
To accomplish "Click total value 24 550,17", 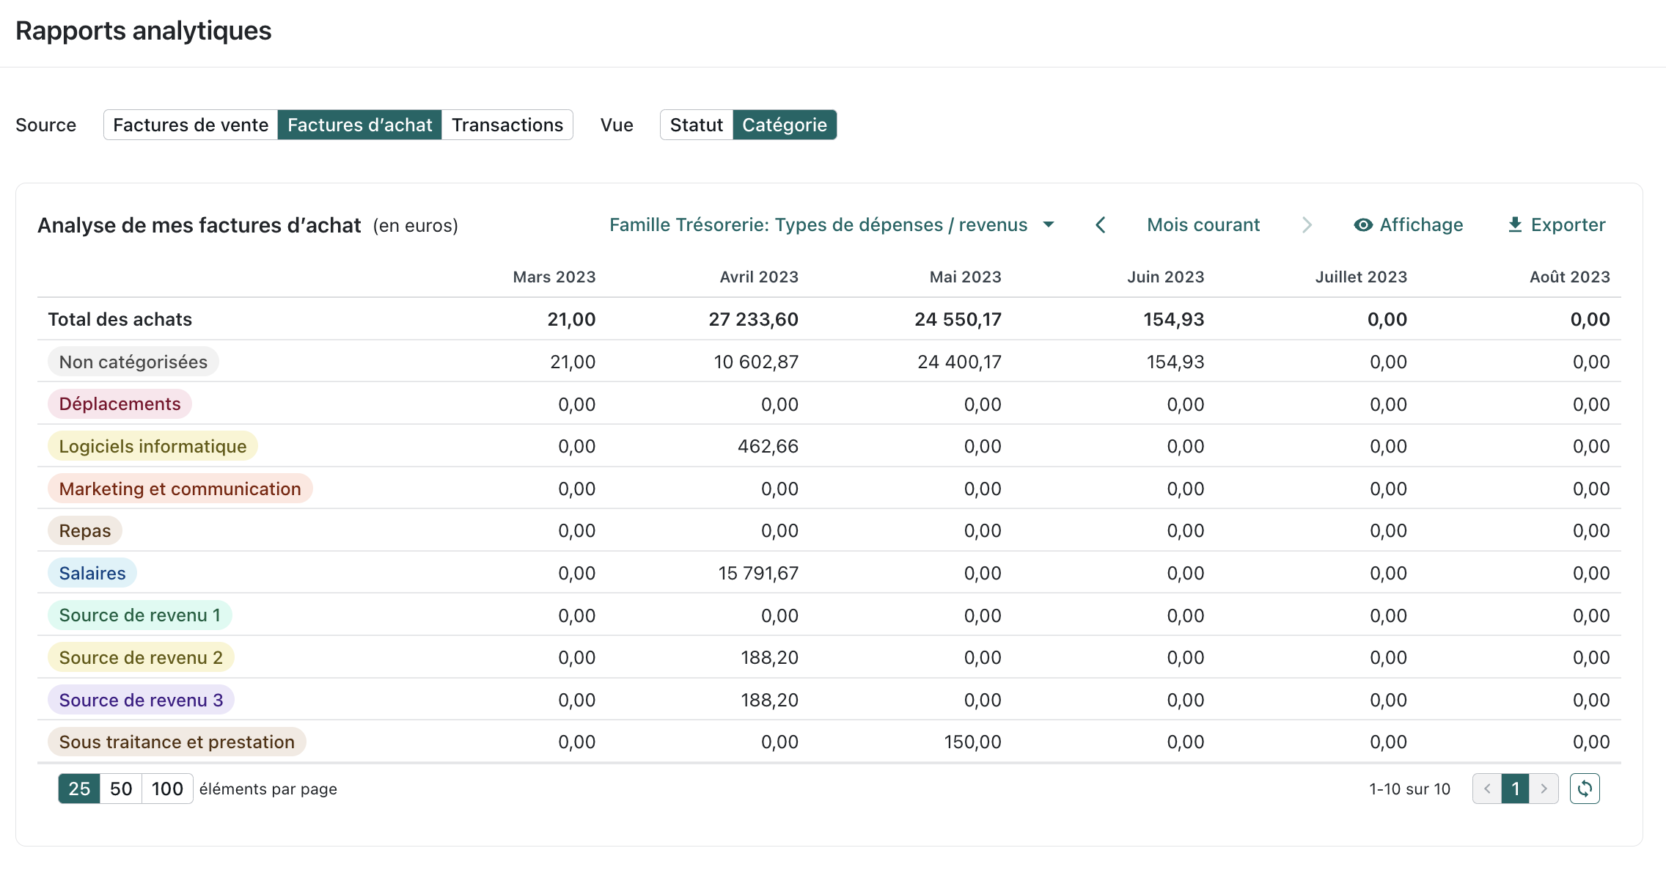I will 958,319.
